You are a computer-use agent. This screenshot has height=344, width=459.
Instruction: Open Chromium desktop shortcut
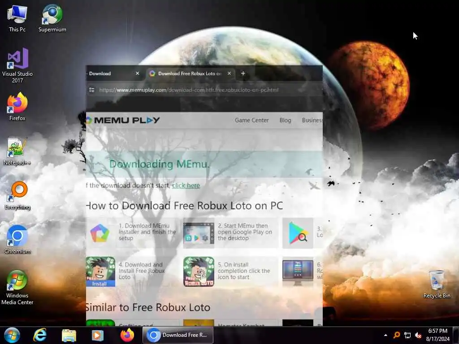point(17,240)
